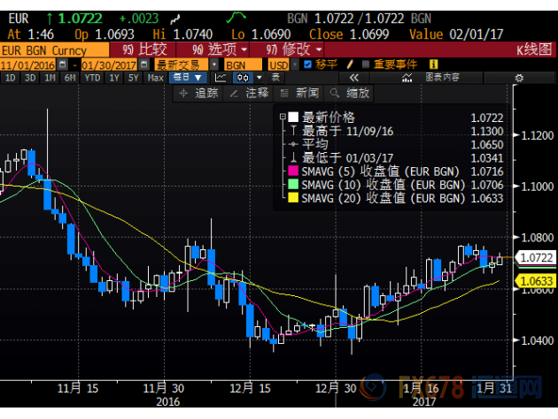The image size is (558, 419).
Task: Activate the 追踪 crosshair tracking tool
Action: (x=200, y=93)
